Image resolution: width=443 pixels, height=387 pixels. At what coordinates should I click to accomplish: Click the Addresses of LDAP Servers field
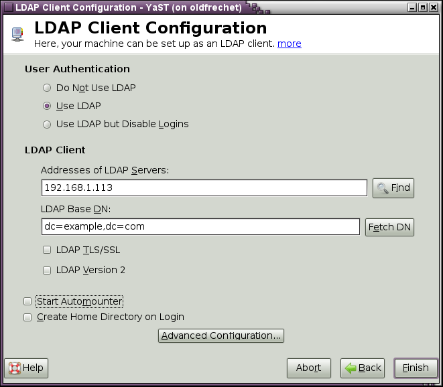click(x=204, y=187)
